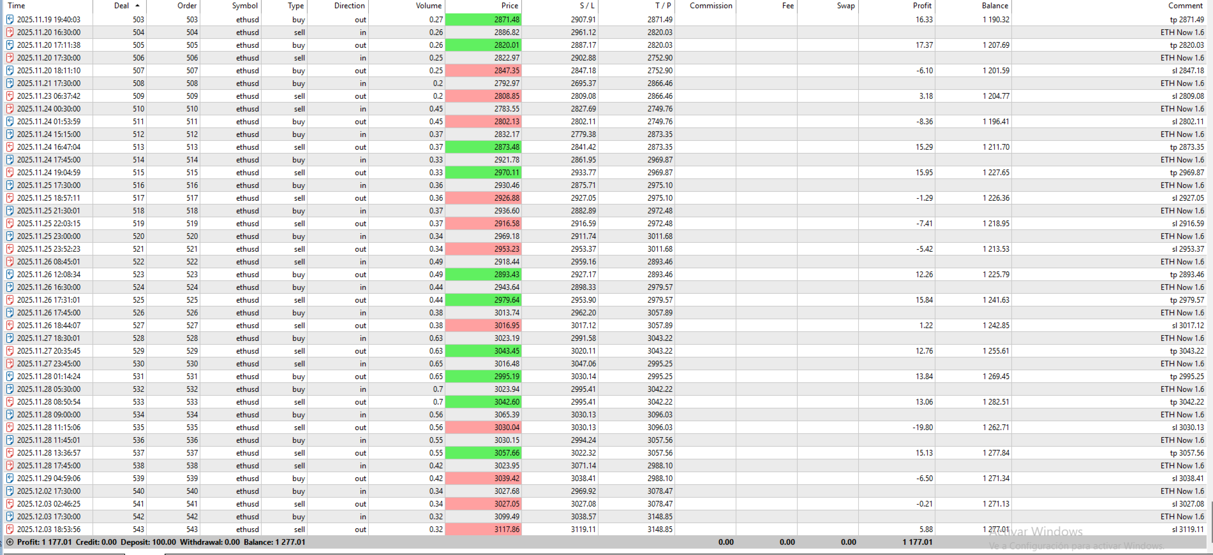
Task: Select the deal icon at 2025.11.28 11:15:06
Action: click(10, 428)
